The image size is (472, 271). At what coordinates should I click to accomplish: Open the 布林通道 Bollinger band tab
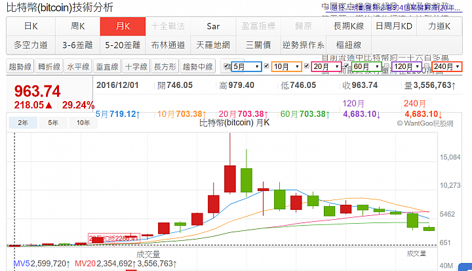(x=168, y=45)
